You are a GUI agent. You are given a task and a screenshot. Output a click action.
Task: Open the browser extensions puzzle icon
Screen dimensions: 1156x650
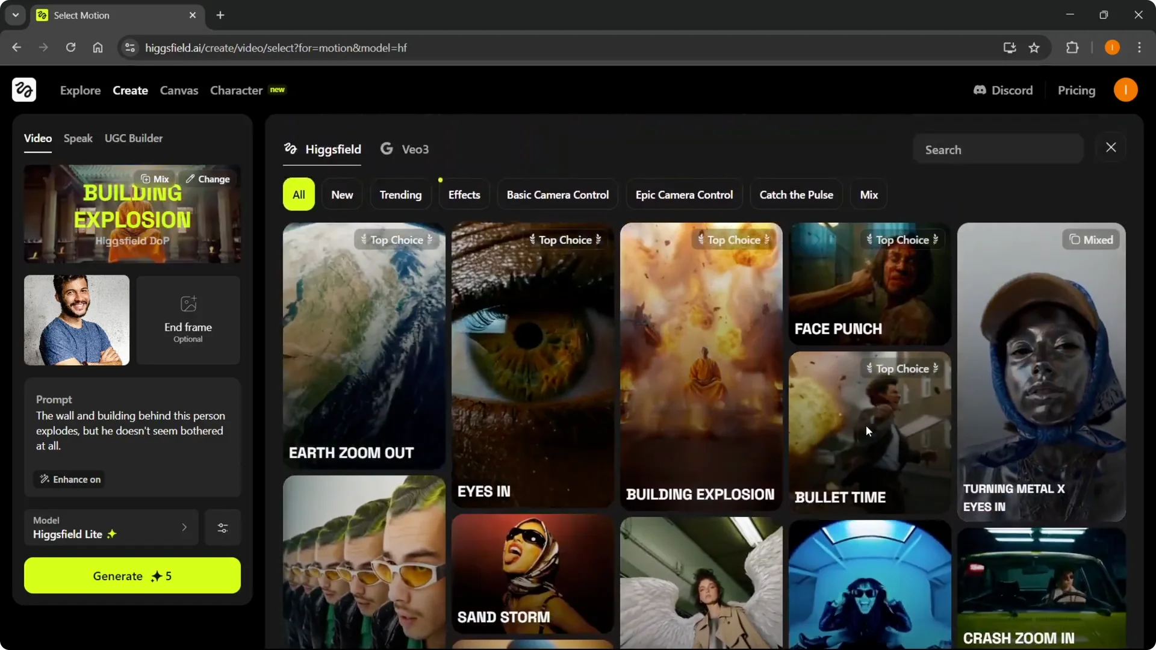(1072, 48)
